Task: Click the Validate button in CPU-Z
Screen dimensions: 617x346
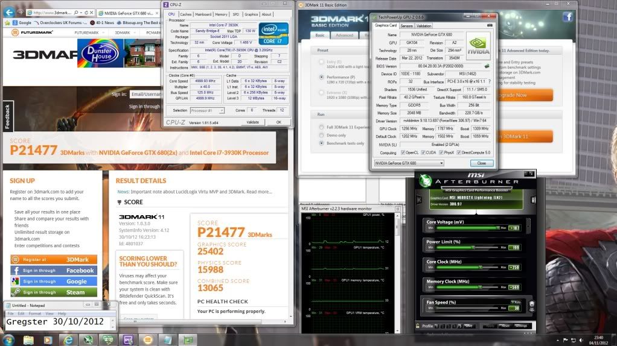Action: (252, 122)
